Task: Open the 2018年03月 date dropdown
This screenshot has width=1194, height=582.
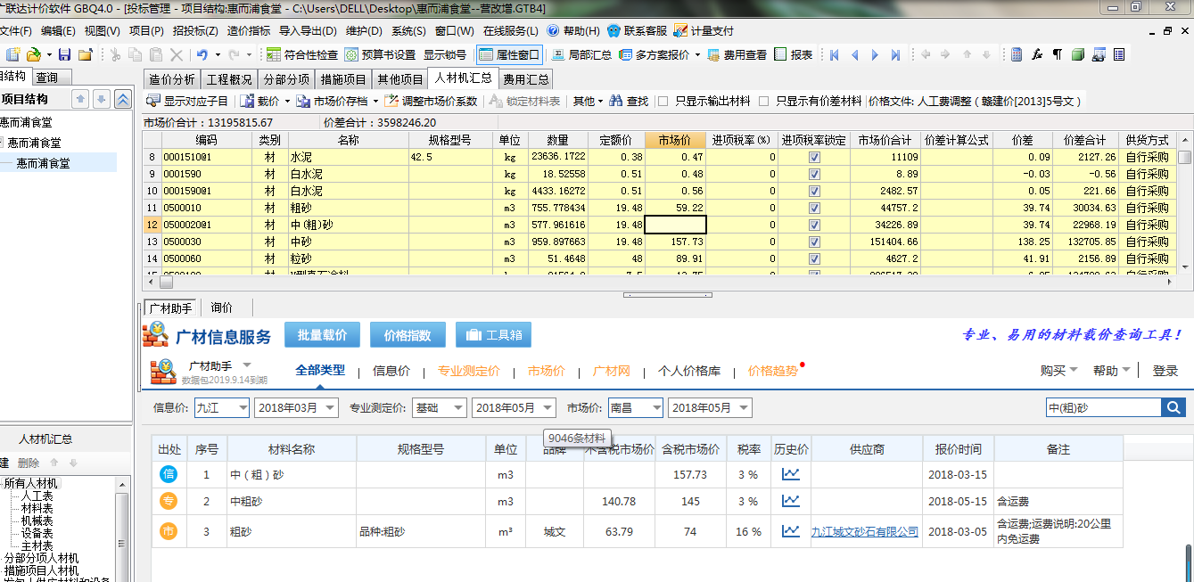Action: pos(296,407)
